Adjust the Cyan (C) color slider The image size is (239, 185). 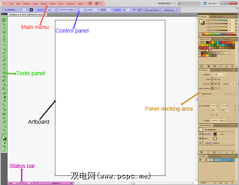(218, 20)
